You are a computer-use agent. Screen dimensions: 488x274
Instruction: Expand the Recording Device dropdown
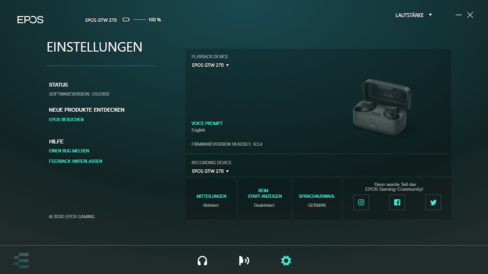point(210,171)
